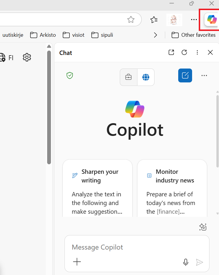Open the favorites list icon

[x=154, y=20]
